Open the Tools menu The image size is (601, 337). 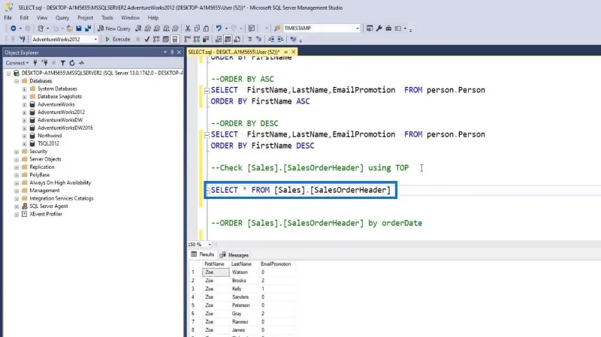[x=107, y=17]
